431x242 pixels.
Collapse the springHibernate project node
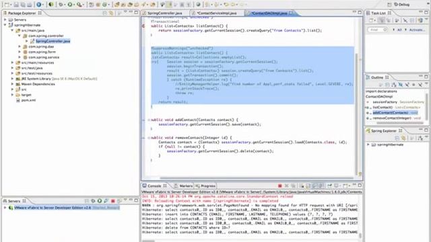click(5, 25)
